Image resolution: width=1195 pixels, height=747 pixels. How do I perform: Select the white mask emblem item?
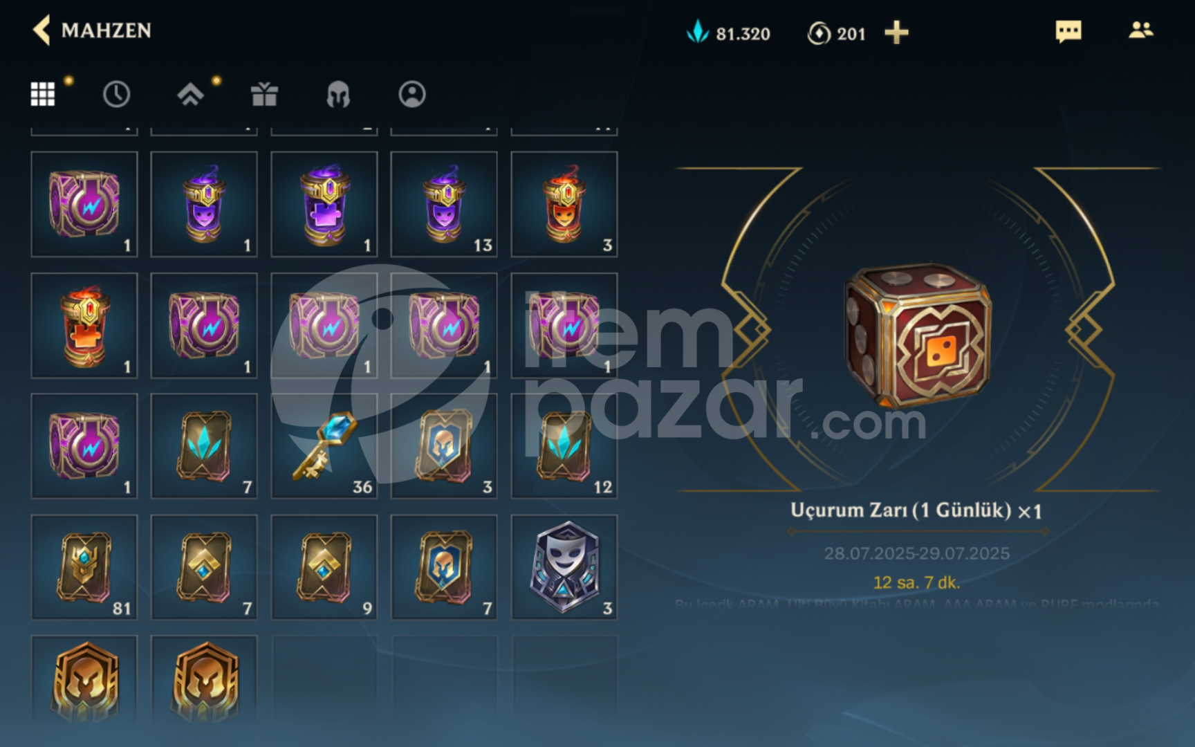click(564, 567)
